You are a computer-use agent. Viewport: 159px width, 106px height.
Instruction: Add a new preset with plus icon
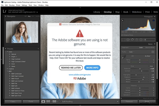click(38, 49)
